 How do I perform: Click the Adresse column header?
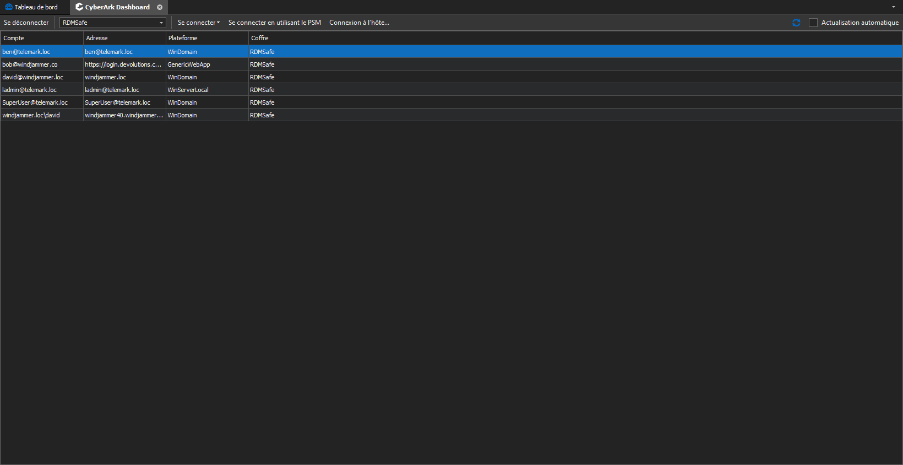click(x=124, y=38)
